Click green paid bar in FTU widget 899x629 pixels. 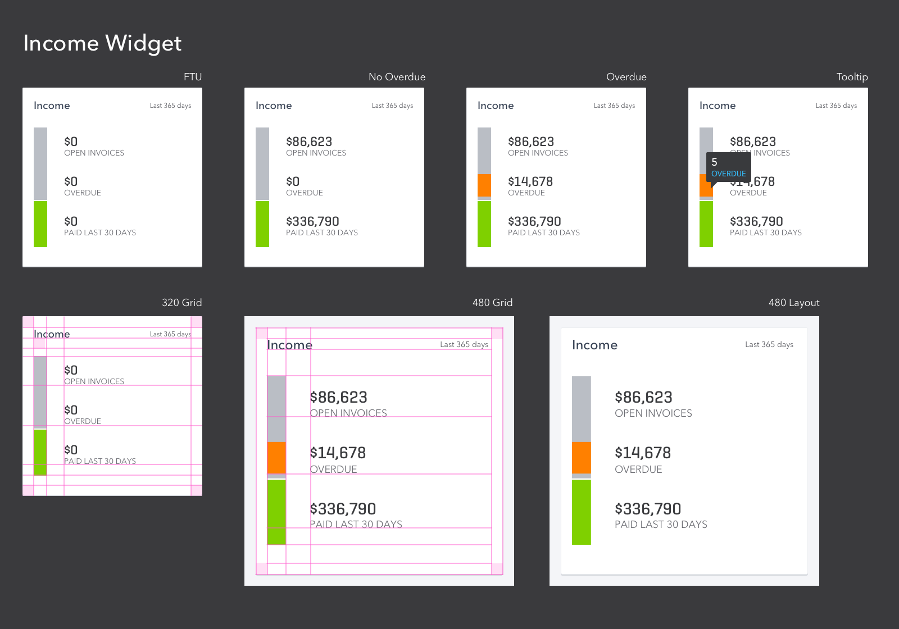(x=40, y=224)
